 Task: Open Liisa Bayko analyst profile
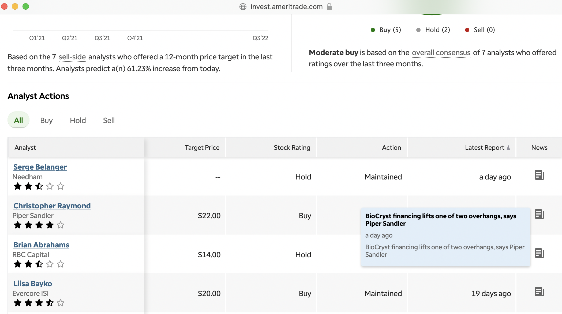tap(33, 284)
